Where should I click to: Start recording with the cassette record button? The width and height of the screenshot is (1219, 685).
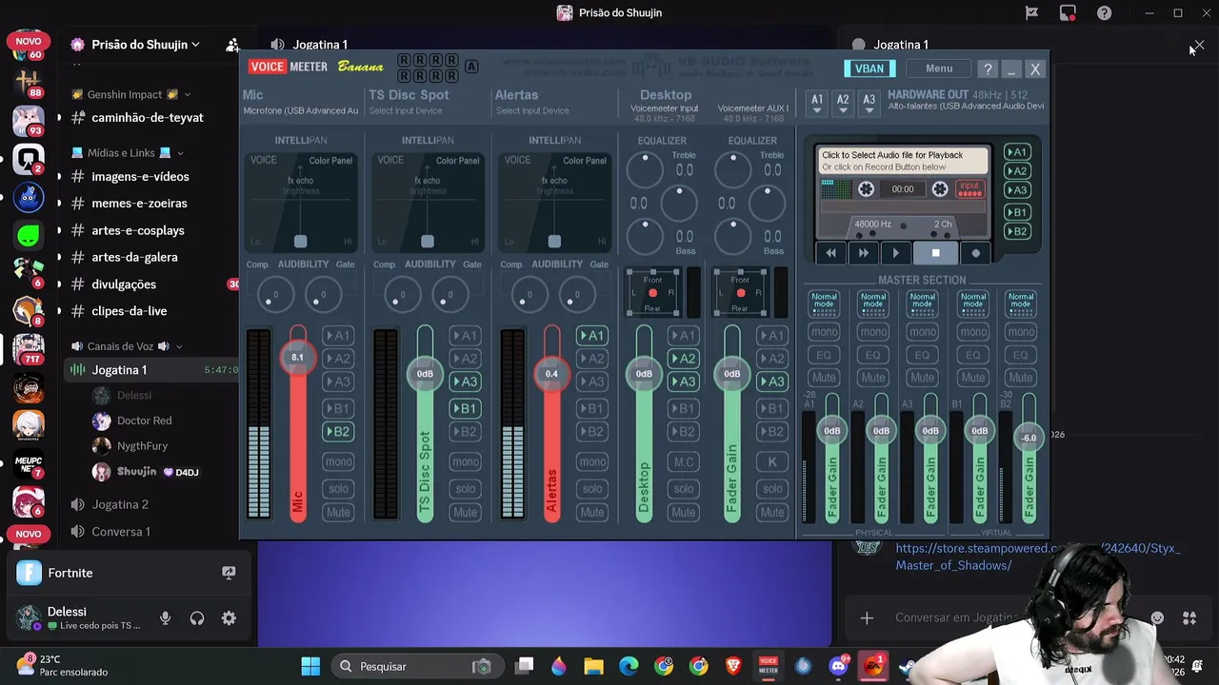click(975, 253)
